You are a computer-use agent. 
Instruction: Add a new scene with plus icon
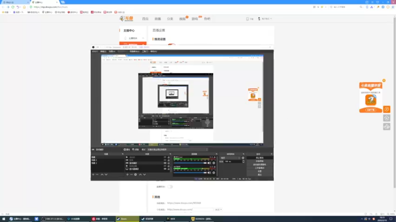click(x=93, y=175)
